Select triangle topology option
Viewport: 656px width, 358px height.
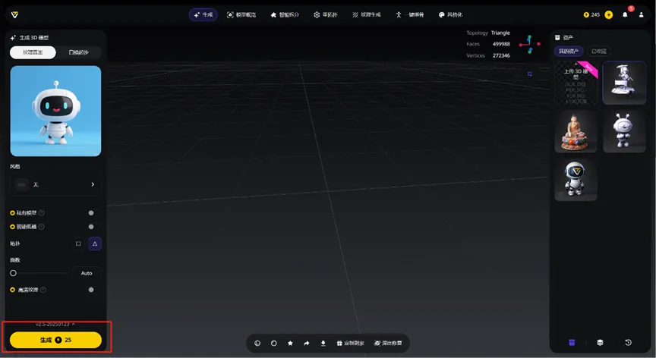click(x=95, y=243)
